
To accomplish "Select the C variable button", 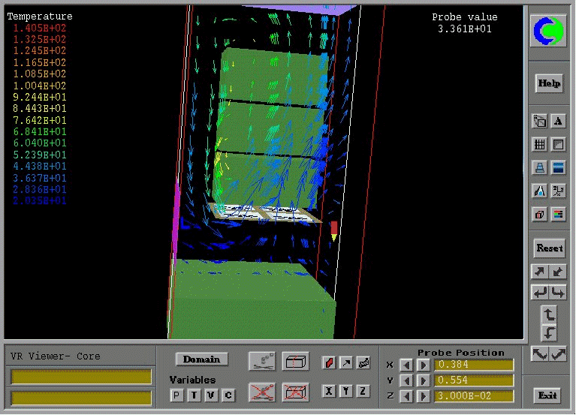I will pyautogui.click(x=228, y=395).
